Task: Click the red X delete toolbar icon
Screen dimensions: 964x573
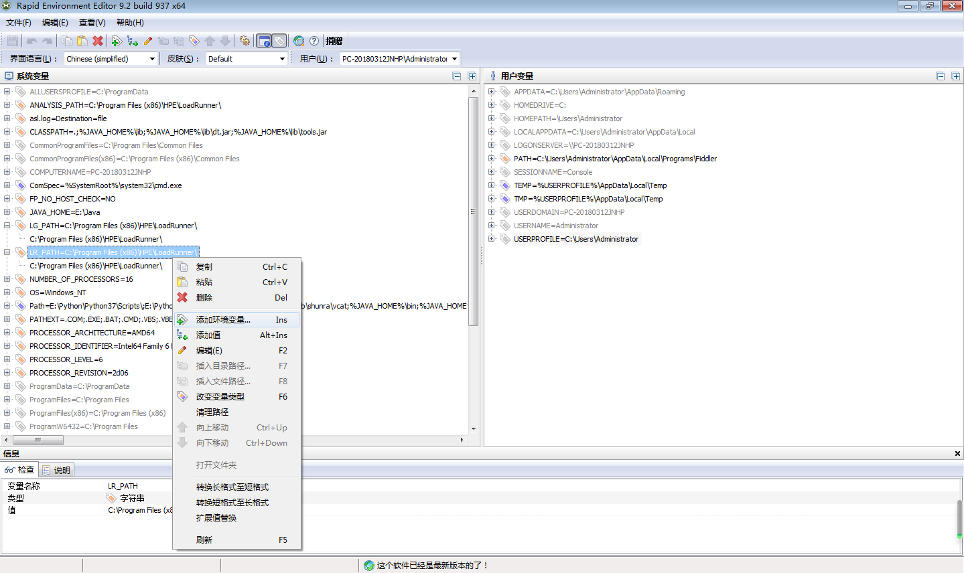Action: [x=98, y=40]
